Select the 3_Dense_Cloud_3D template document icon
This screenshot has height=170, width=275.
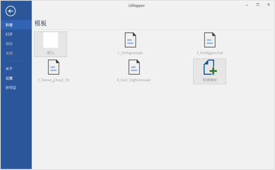click(x=54, y=67)
